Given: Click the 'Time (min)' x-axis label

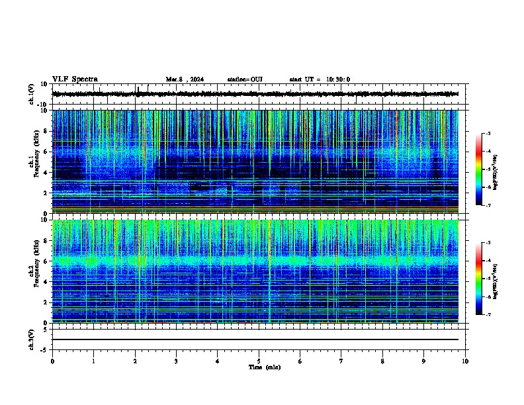Looking at the screenshot, I should tap(265, 367).
